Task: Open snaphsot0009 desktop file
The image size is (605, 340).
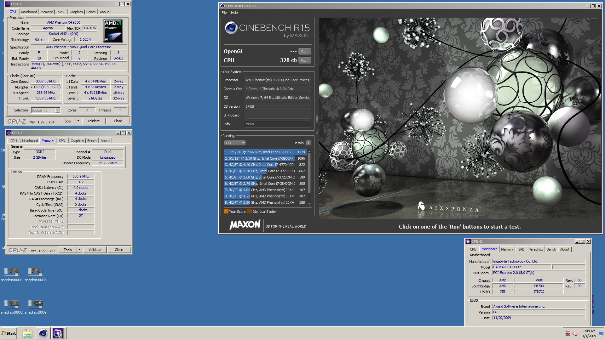Action: pyautogui.click(x=36, y=307)
